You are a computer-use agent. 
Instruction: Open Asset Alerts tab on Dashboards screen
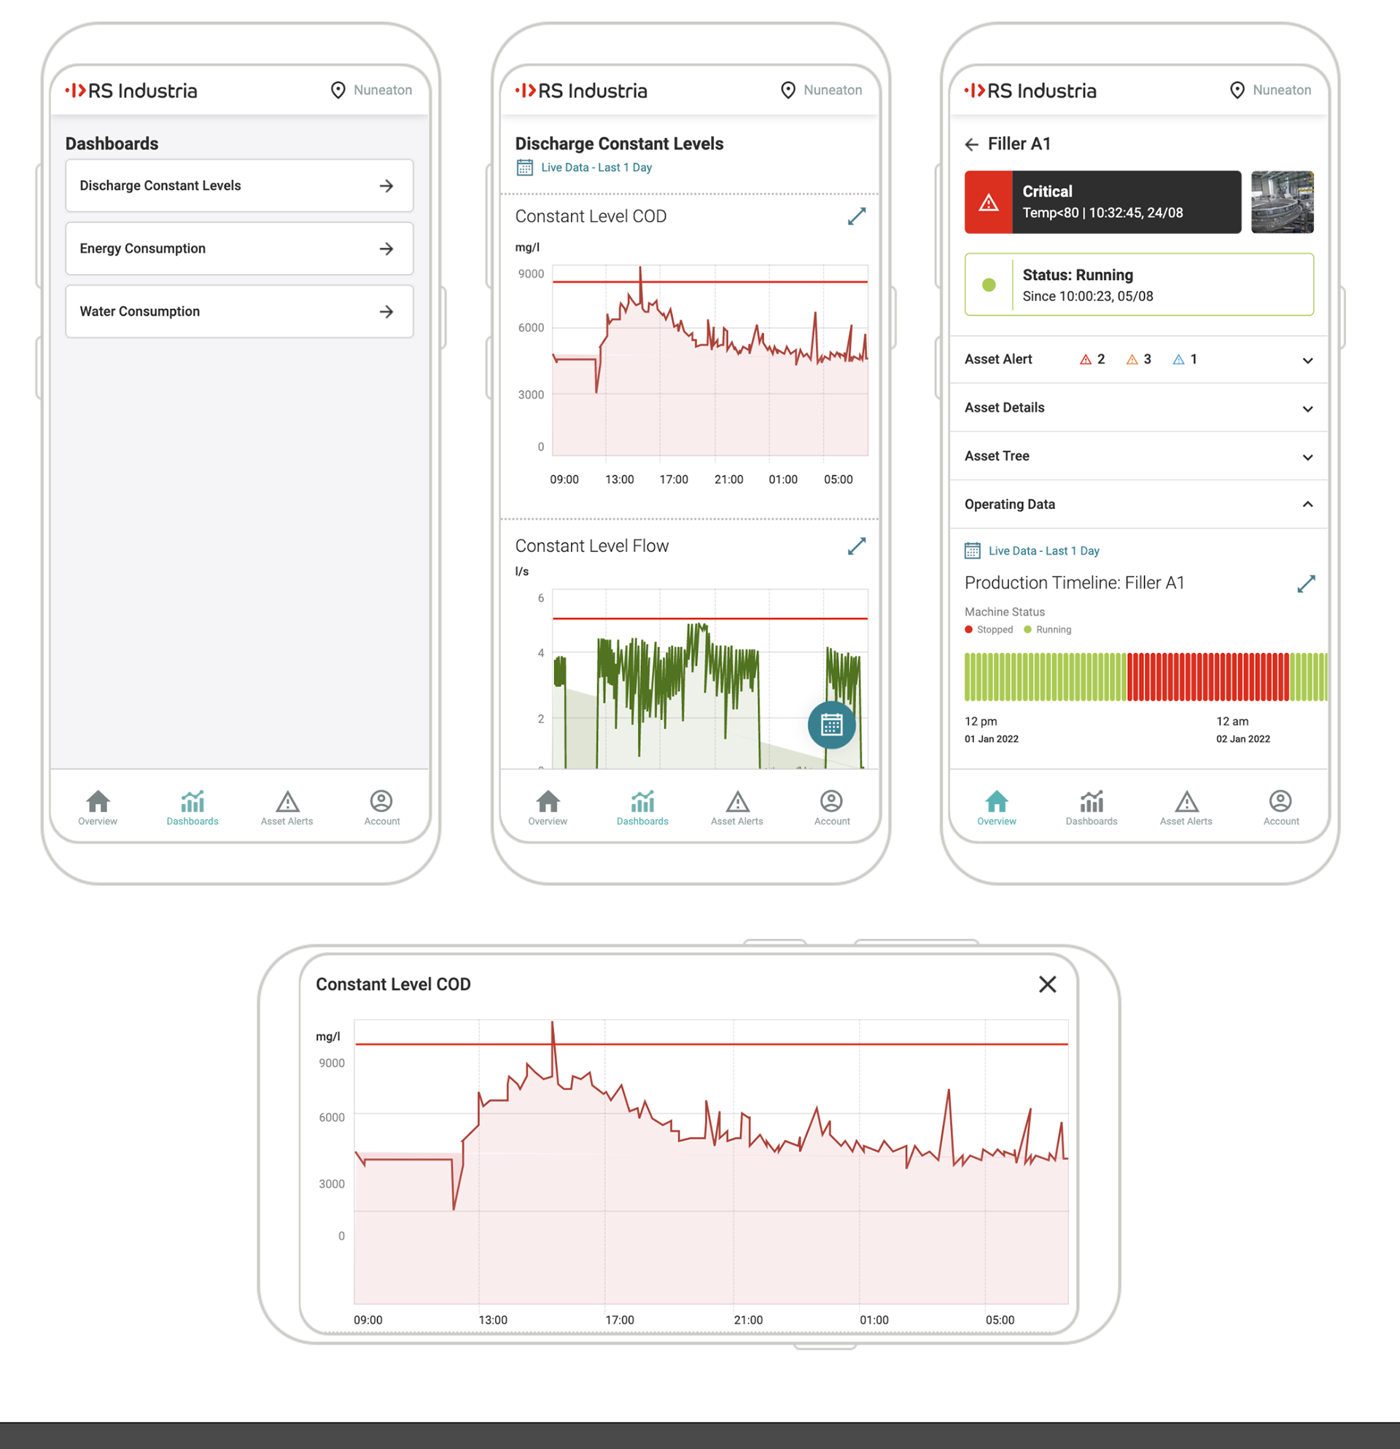[287, 808]
